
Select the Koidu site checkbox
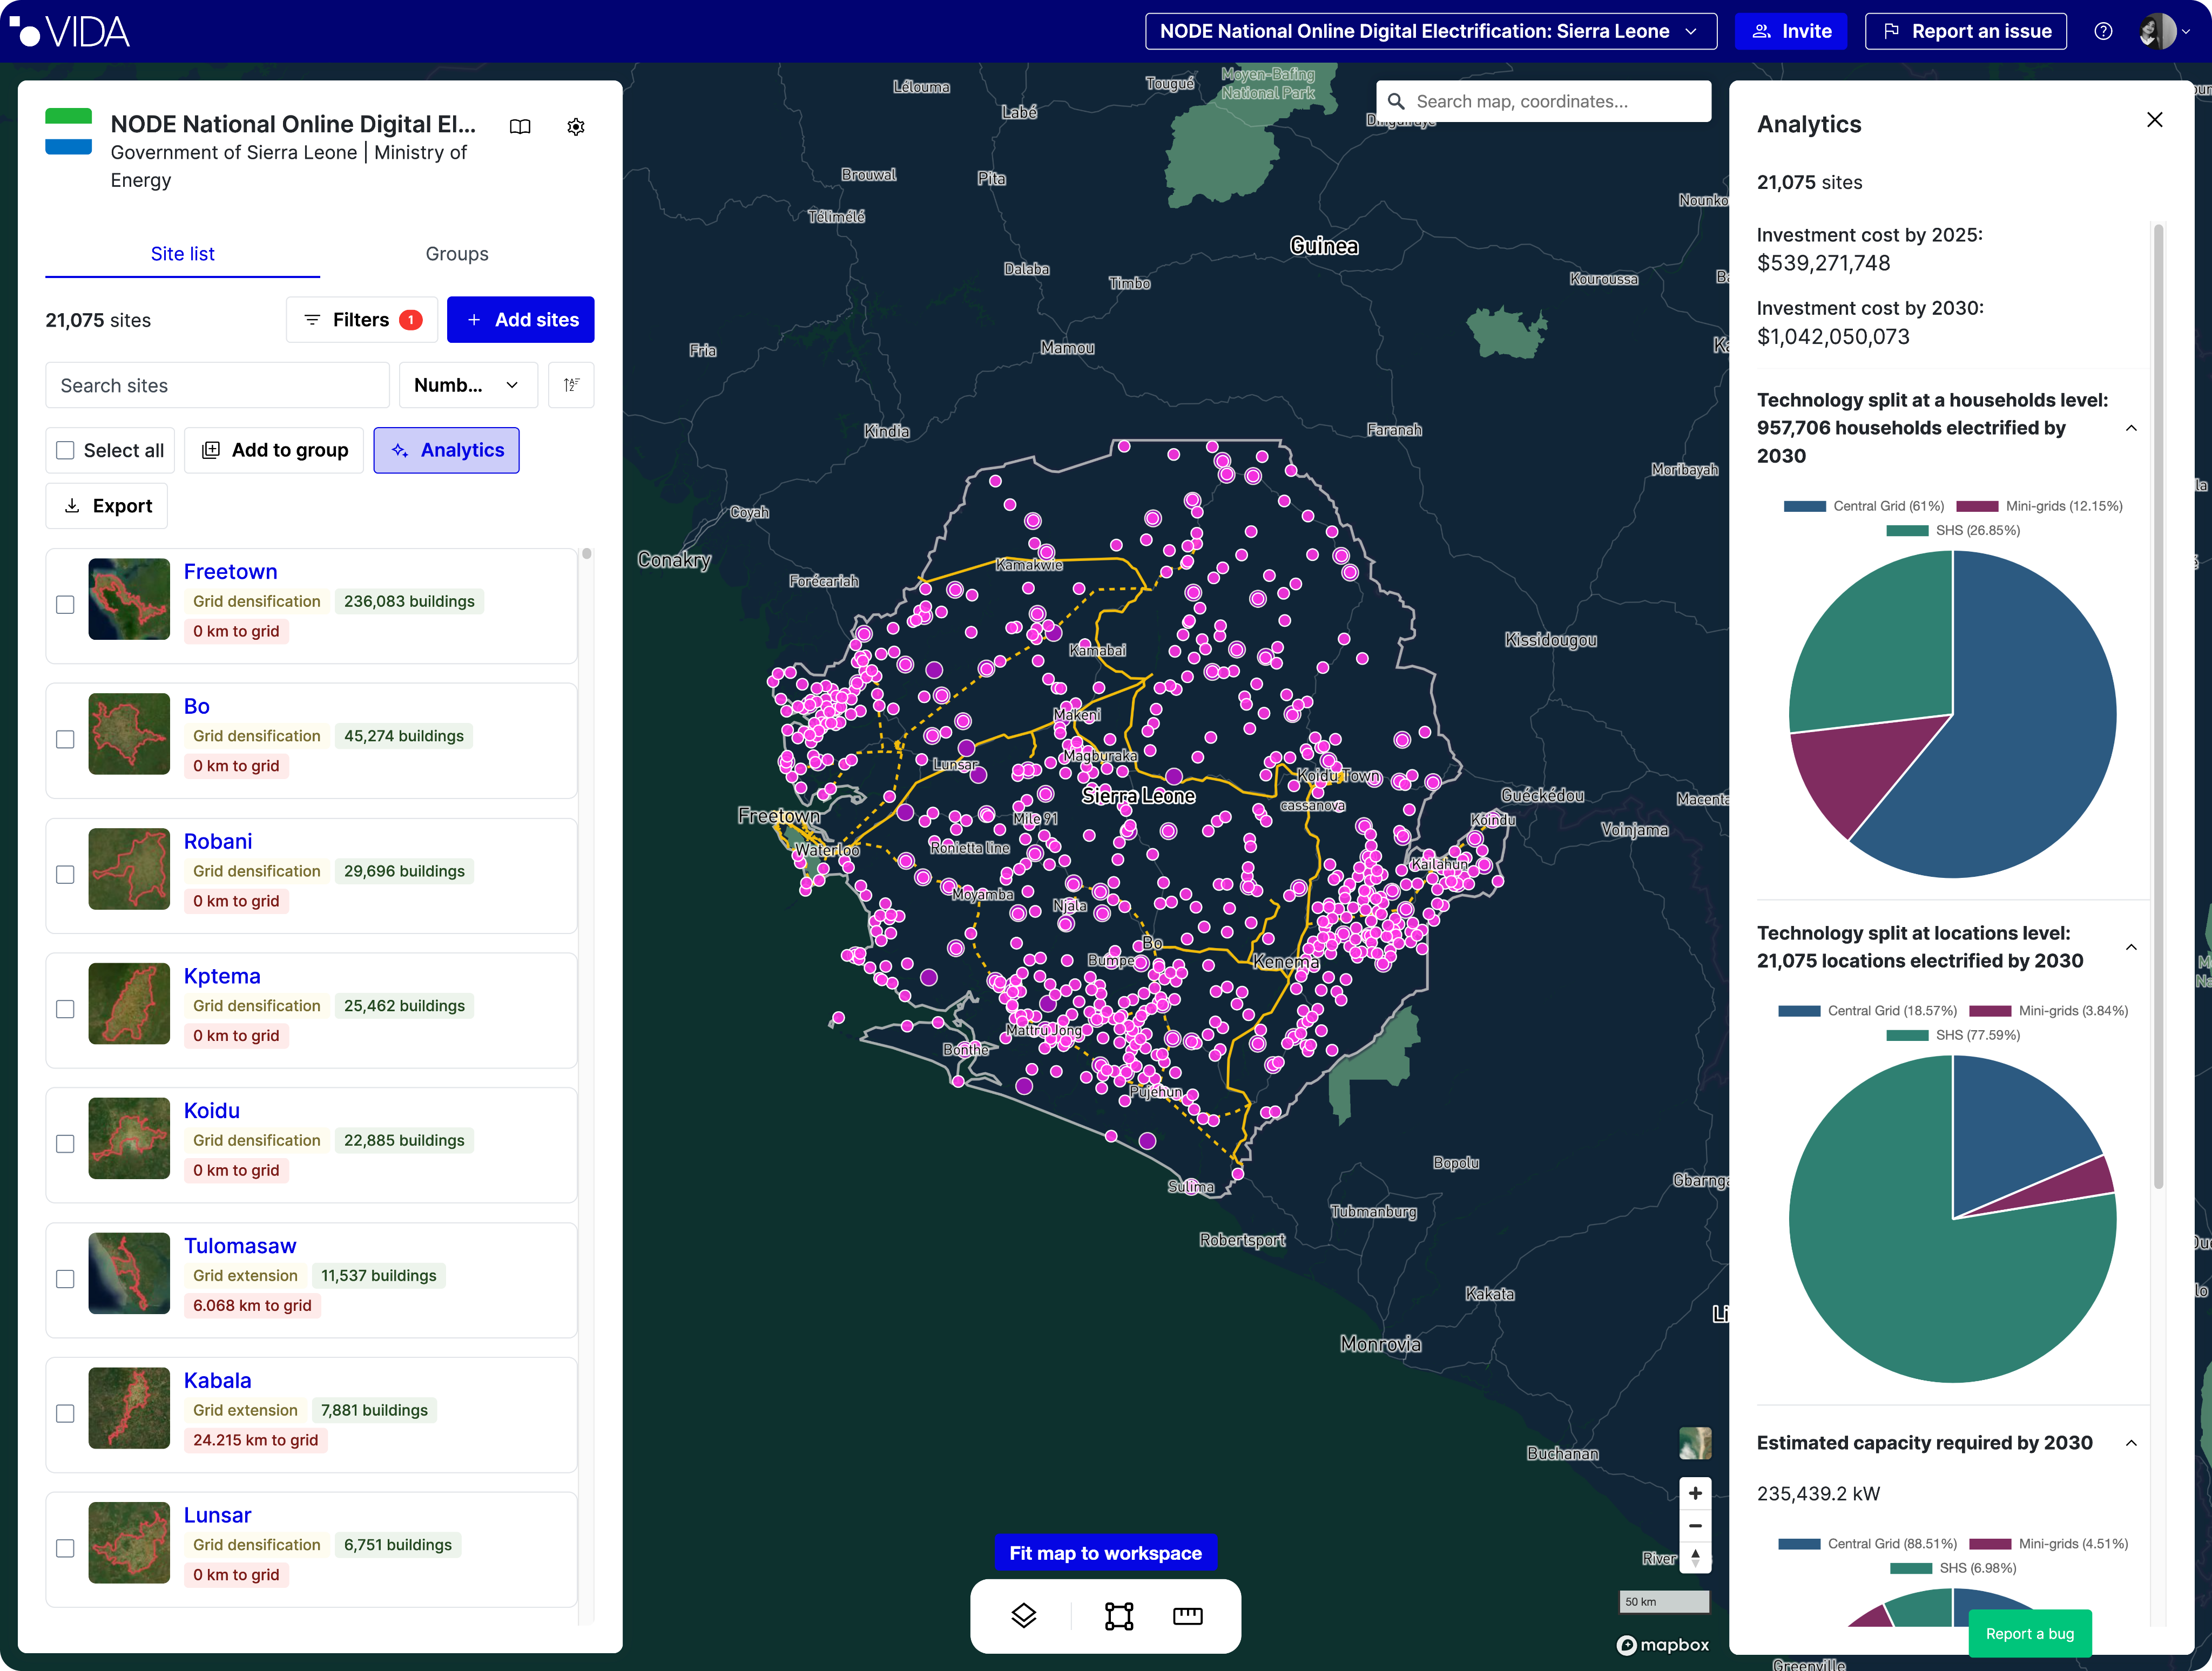click(x=66, y=1143)
